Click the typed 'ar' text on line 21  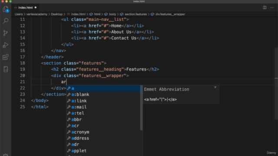(64, 82)
